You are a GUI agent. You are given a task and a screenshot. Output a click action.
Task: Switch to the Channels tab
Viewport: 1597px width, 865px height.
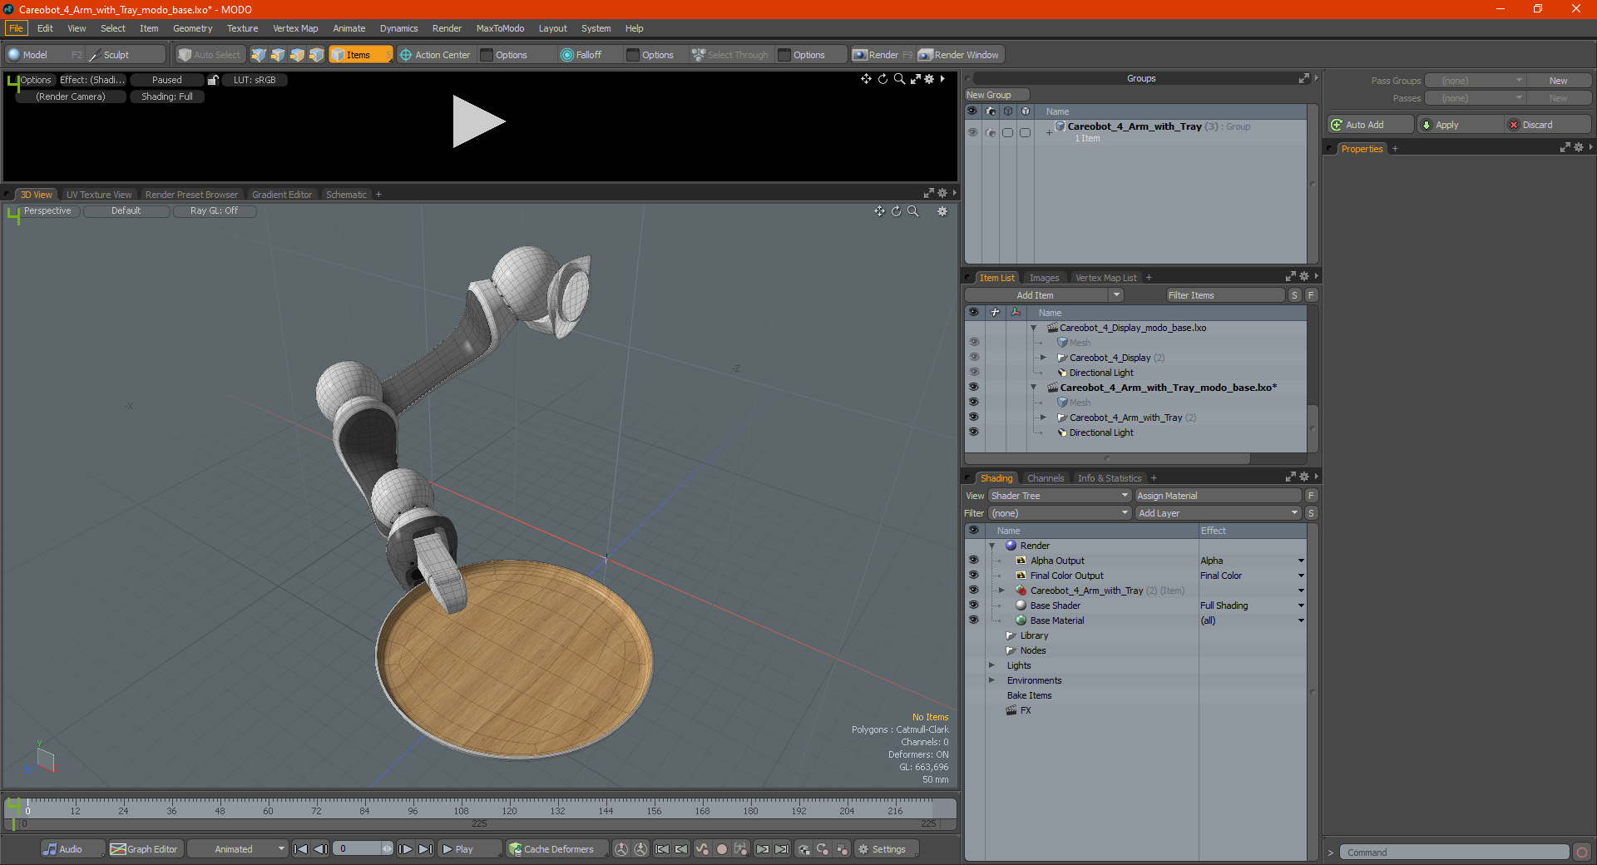click(x=1045, y=478)
